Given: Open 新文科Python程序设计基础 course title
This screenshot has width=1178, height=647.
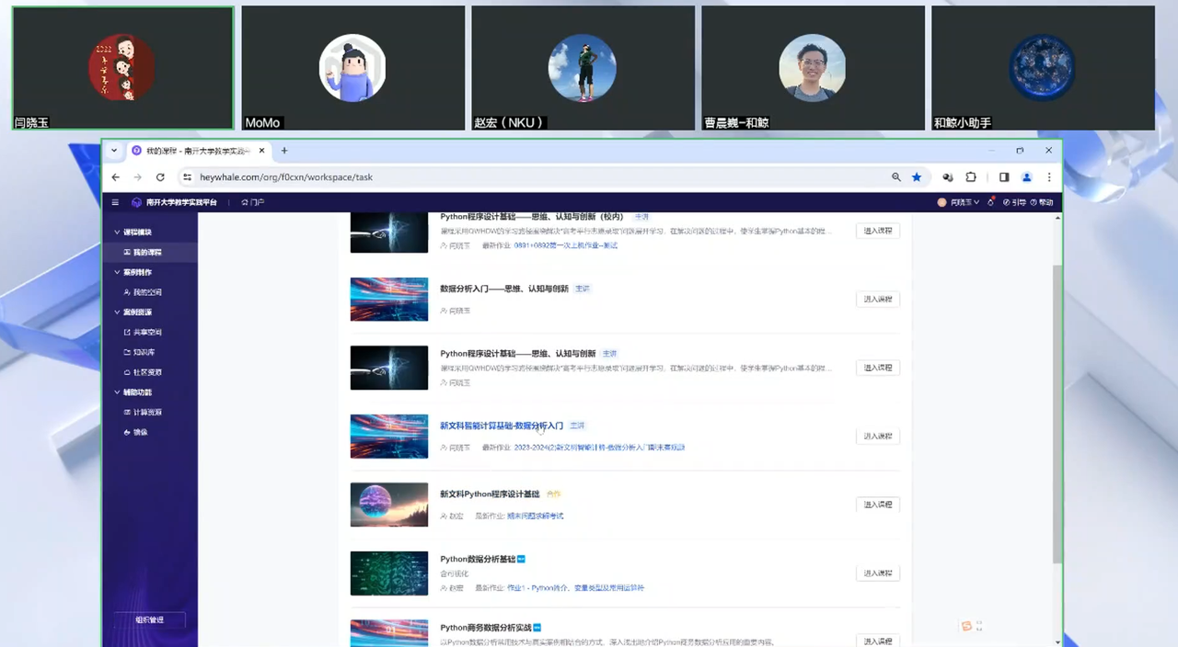Looking at the screenshot, I should point(490,494).
